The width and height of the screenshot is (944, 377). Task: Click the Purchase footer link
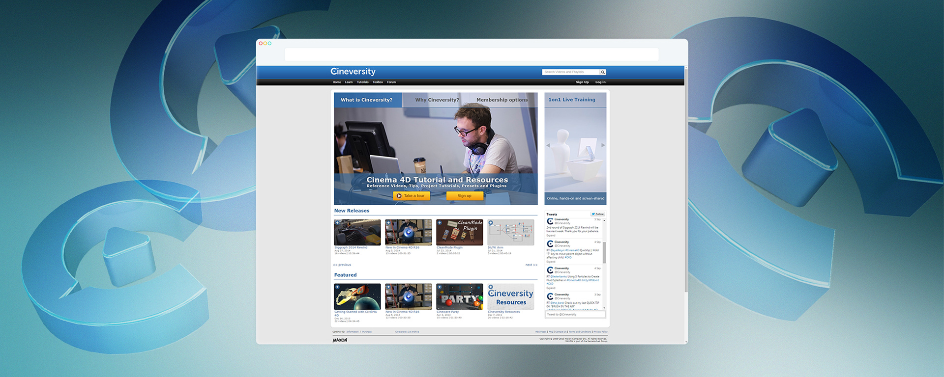(367, 332)
